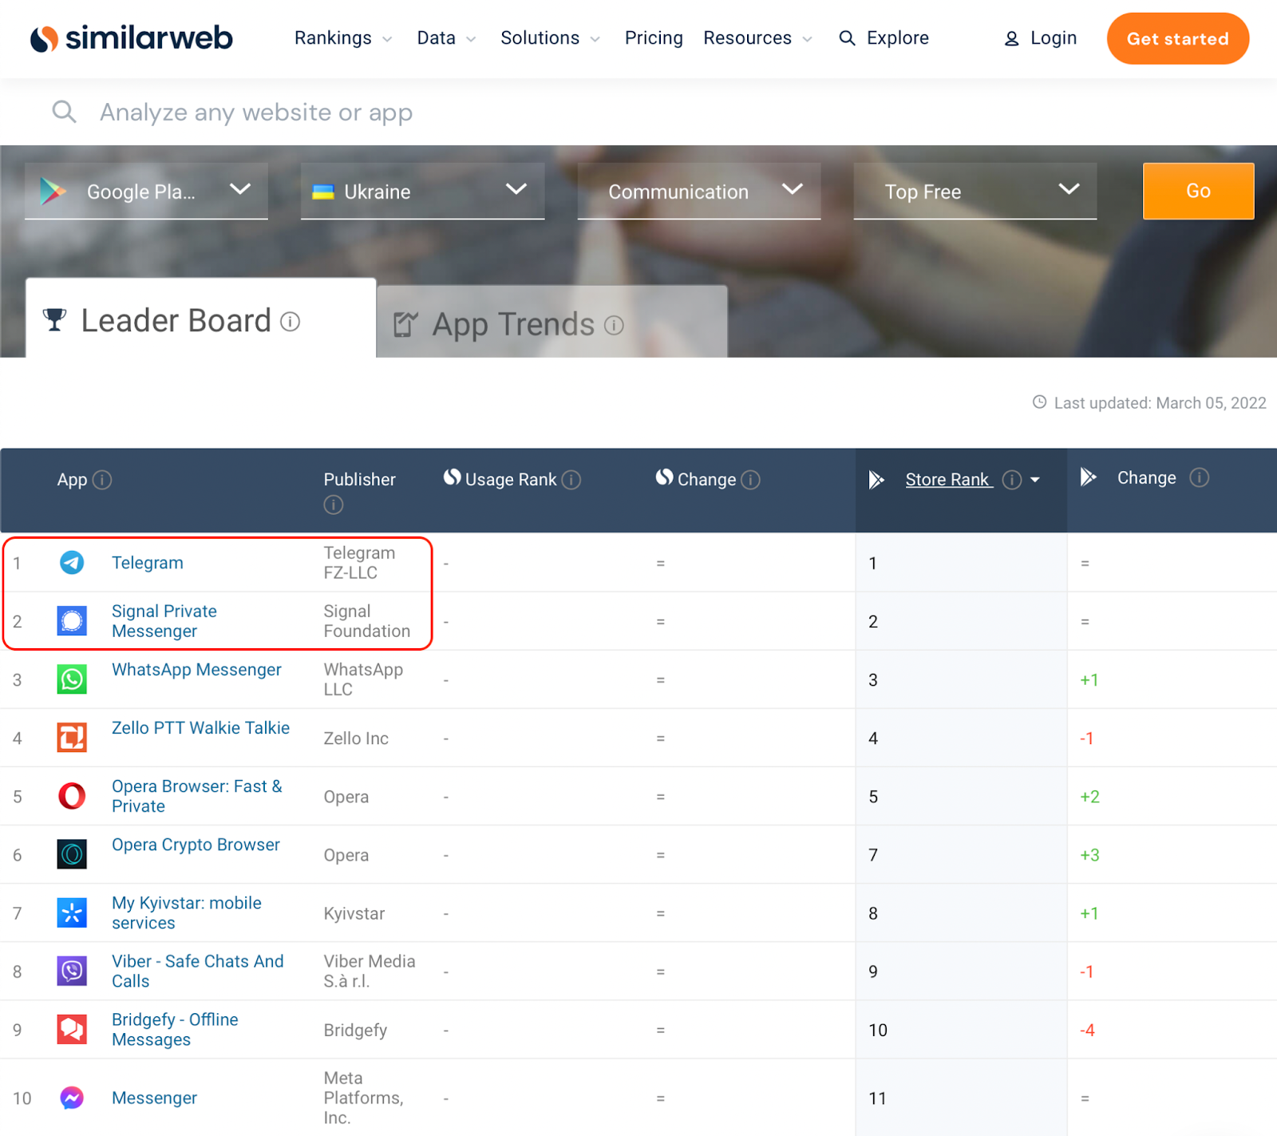The image size is (1277, 1136).
Task: Open the My Kyivstar: mobile services link
Action: [187, 912]
